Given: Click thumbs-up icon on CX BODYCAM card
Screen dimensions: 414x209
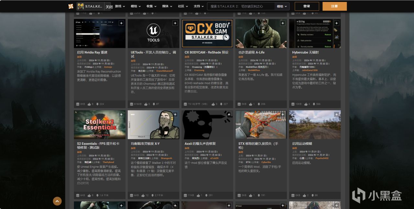Looking at the screenshot, I should pyautogui.click(x=213, y=104).
